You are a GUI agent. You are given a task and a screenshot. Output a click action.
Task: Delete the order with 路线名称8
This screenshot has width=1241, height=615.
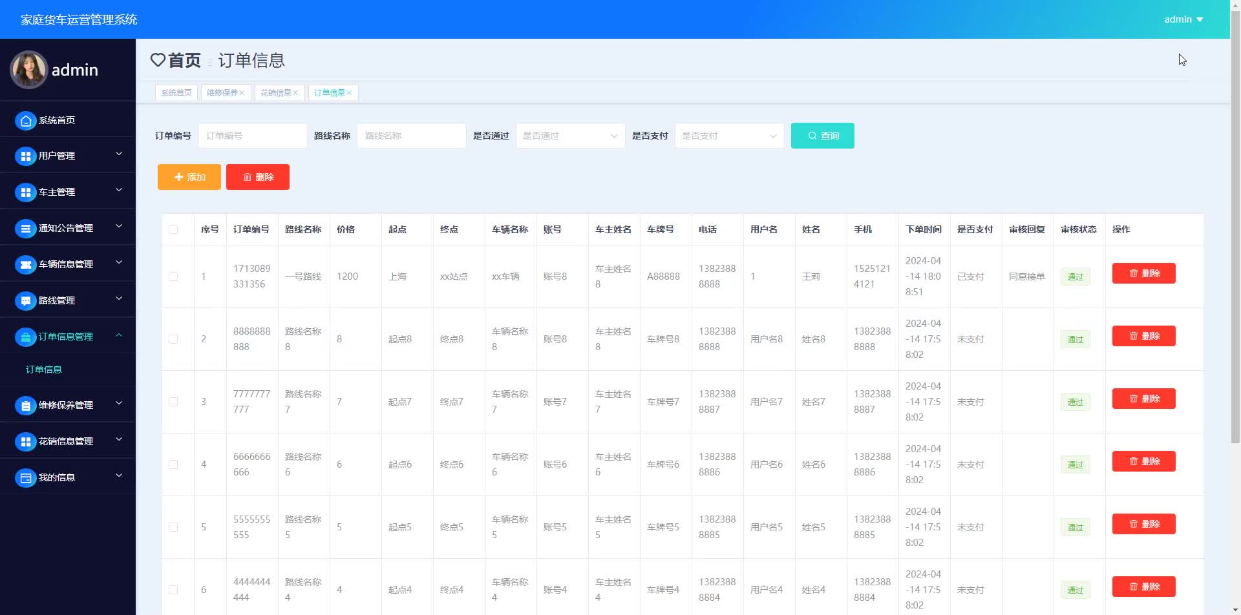(1143, 336)
